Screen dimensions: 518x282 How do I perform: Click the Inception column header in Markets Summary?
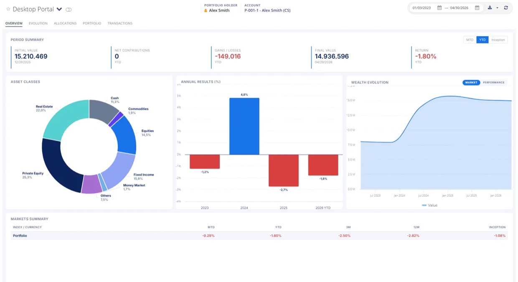[497, 227]
